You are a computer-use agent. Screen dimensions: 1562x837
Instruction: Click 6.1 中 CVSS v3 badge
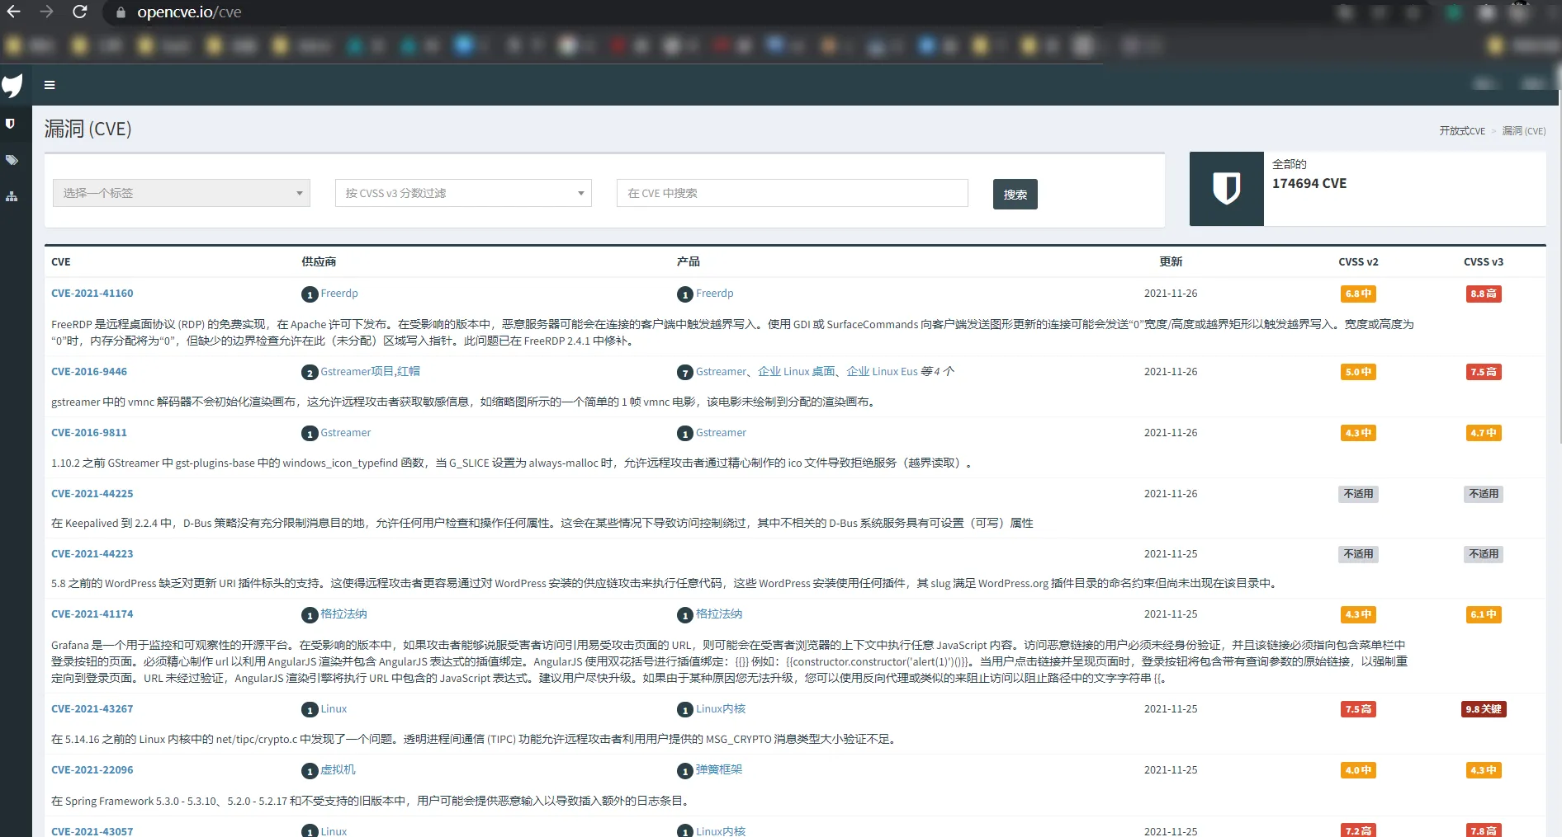tap(1484, 614)
